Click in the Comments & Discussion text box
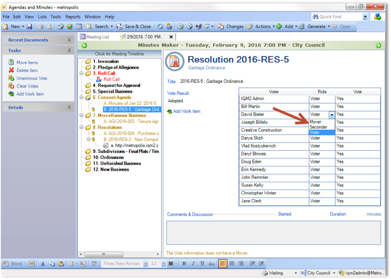 coord(273,232)
